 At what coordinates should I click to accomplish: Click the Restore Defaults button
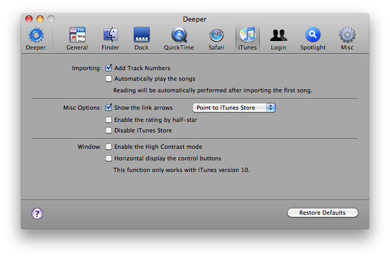323,213
